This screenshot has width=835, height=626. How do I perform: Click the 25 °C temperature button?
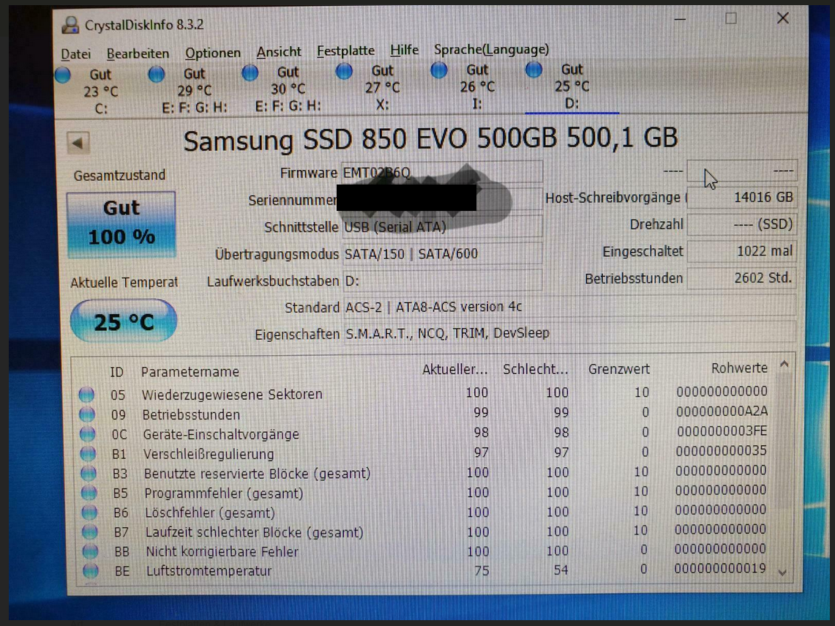[x=124, y=321]
